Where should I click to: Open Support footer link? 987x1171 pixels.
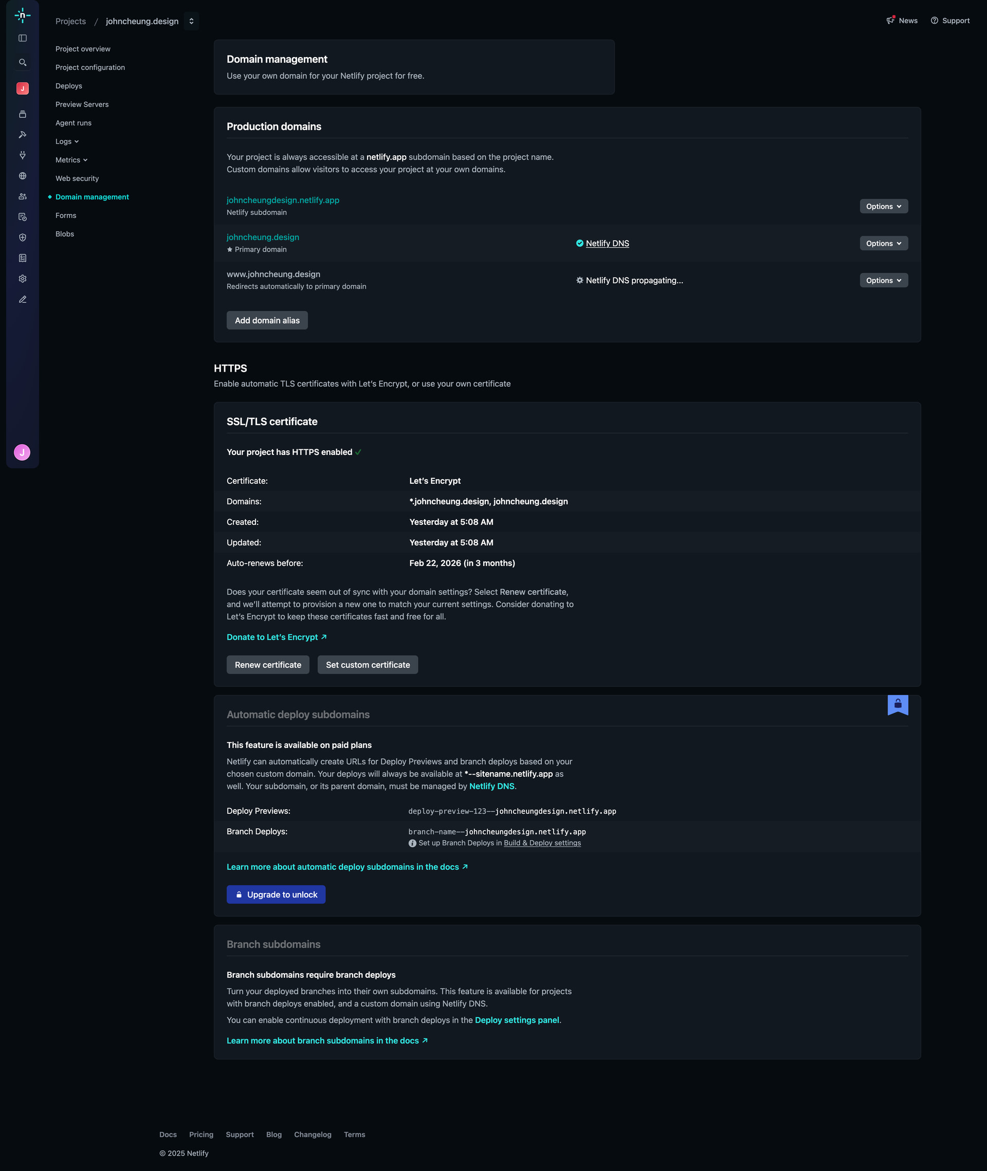coord(240,1135)
